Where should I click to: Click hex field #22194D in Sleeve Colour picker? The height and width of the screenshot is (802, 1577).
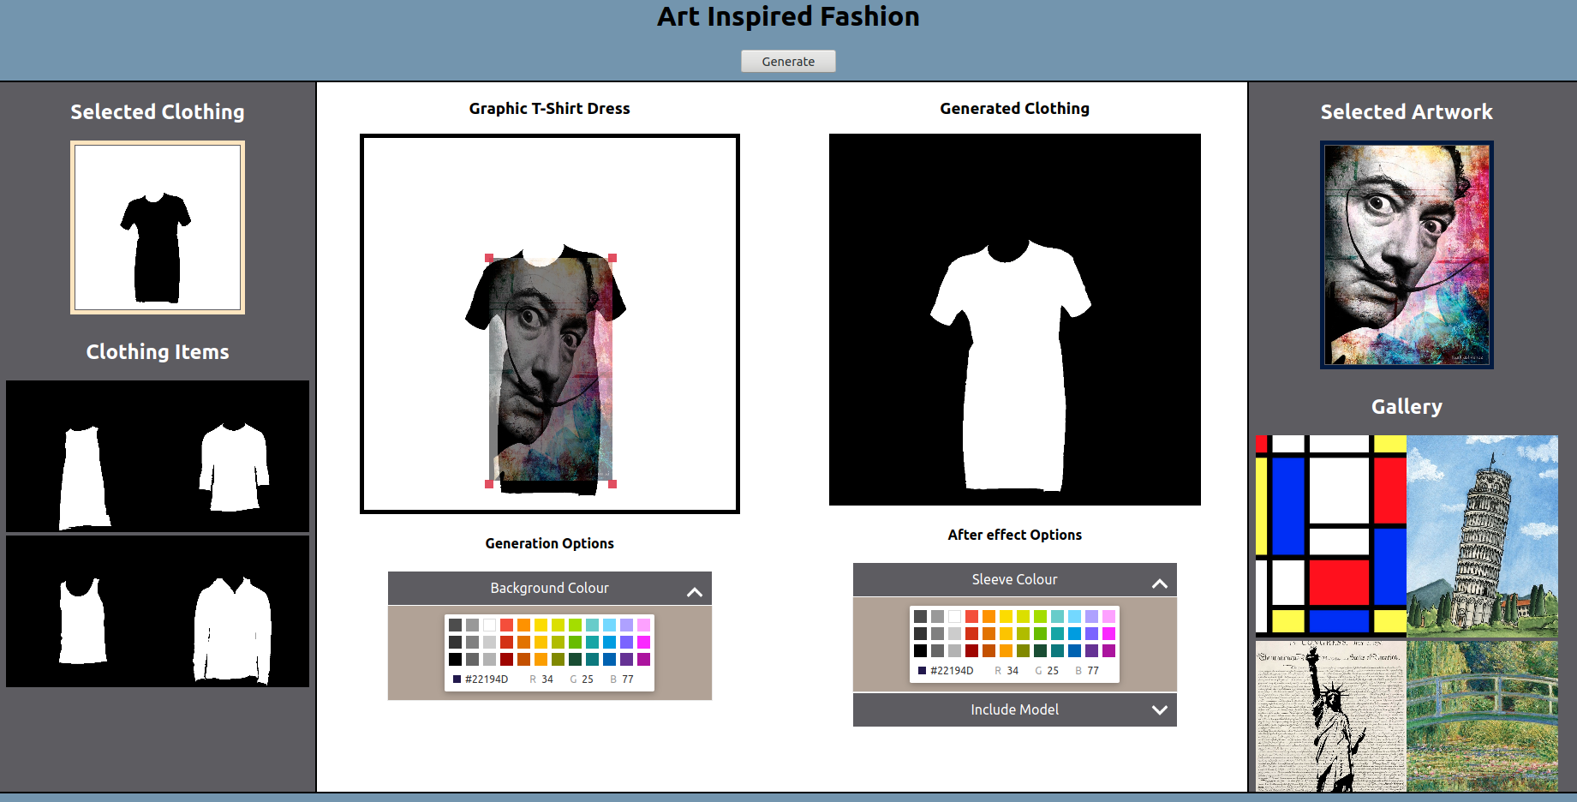click(x=952, y=670)
